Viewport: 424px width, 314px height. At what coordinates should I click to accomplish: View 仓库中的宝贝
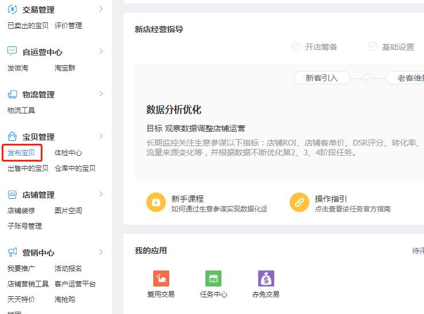coord(75,168)
